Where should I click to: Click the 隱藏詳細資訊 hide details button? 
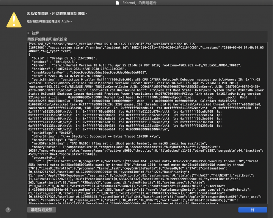pyautogui.click(x=41, y=210)
